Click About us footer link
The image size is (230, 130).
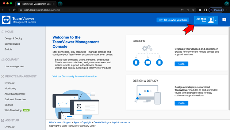(x=126, y=122)
